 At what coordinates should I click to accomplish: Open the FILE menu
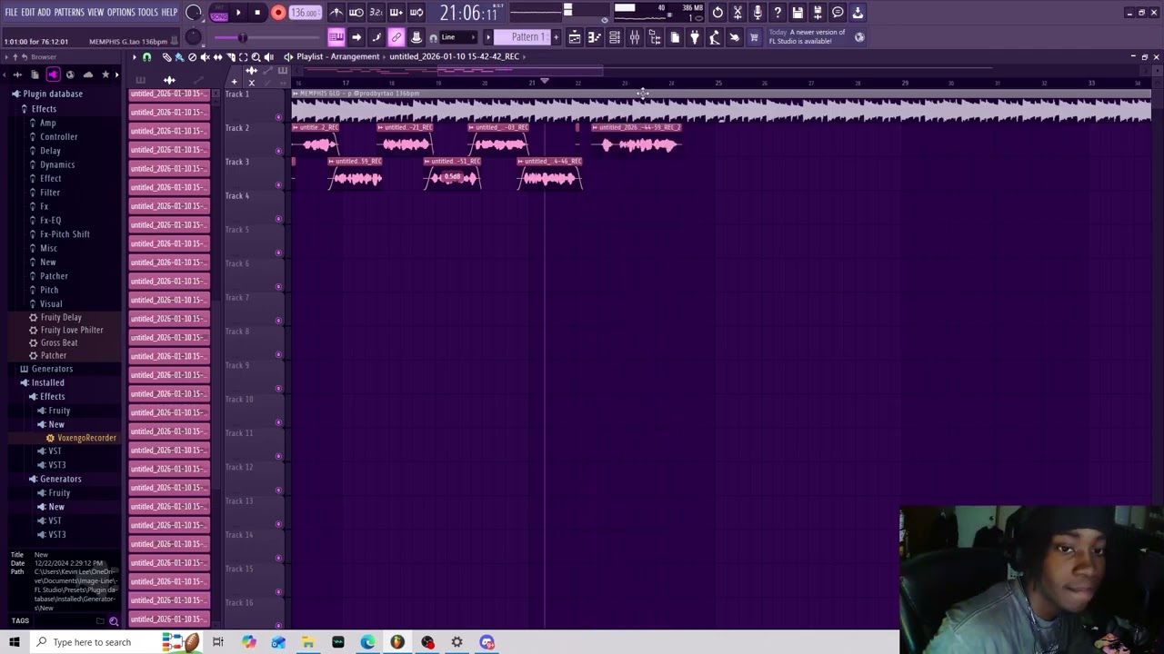click(x=11, y=13)
